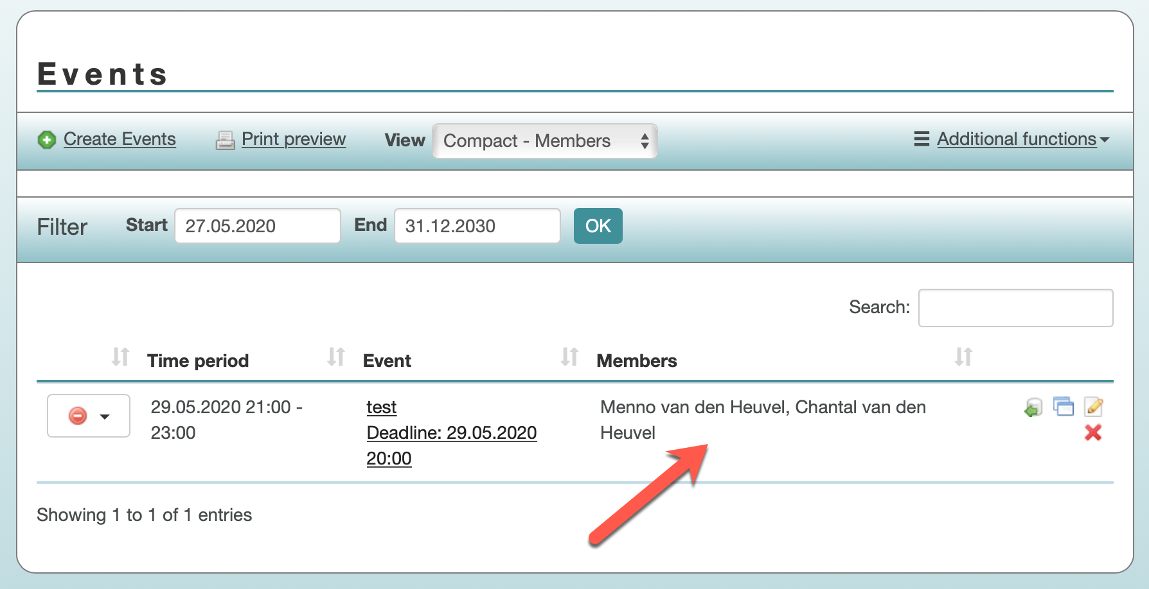Click the printer icon for print preview
1149x589 pixels.
pyautogui.click(x=225, y=140)
